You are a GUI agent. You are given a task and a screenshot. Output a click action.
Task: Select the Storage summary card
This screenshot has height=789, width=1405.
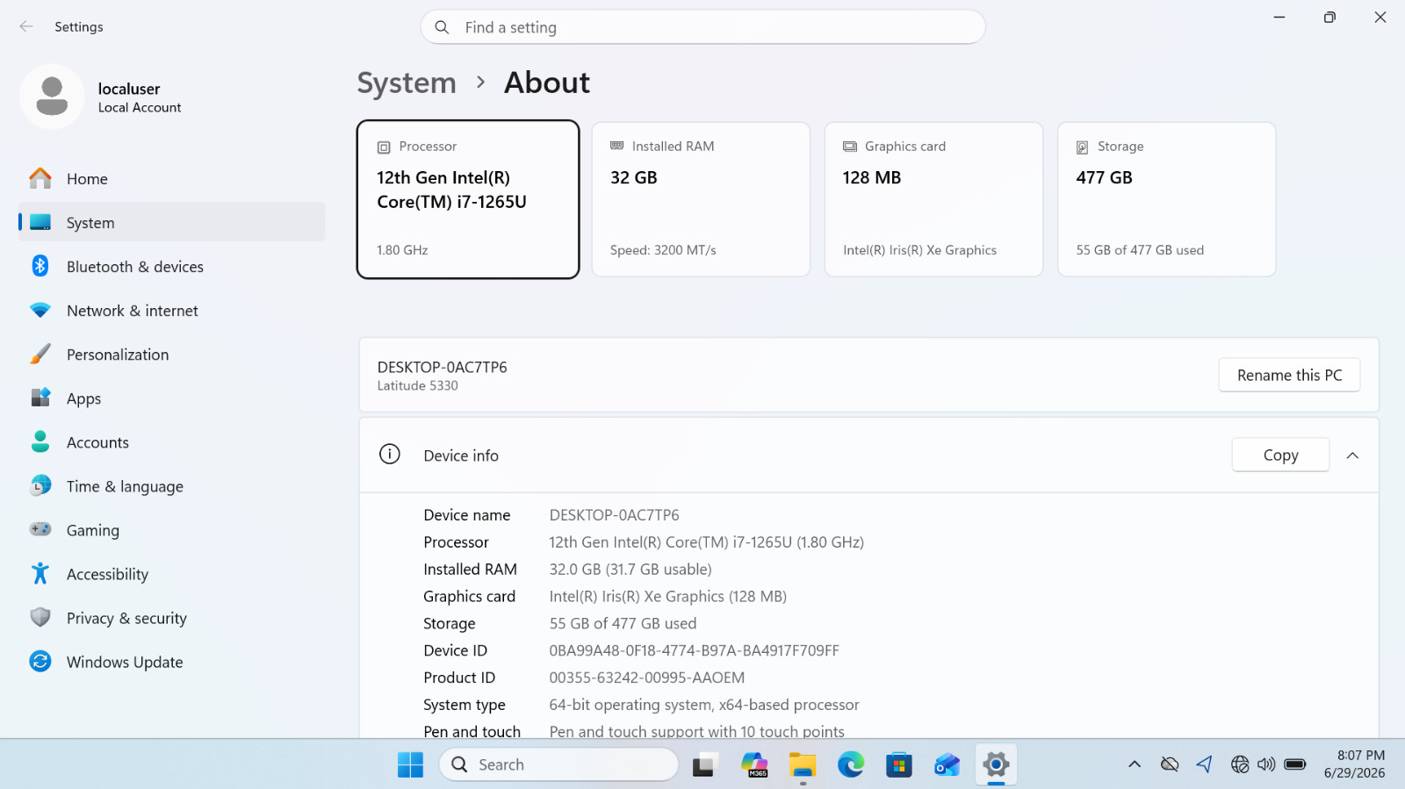(1166, 199)
